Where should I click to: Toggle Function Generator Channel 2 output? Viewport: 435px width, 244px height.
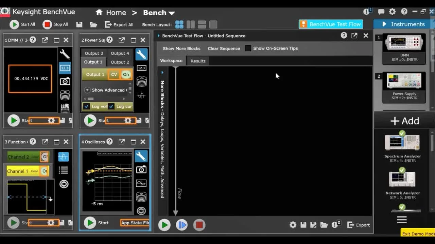44,157
